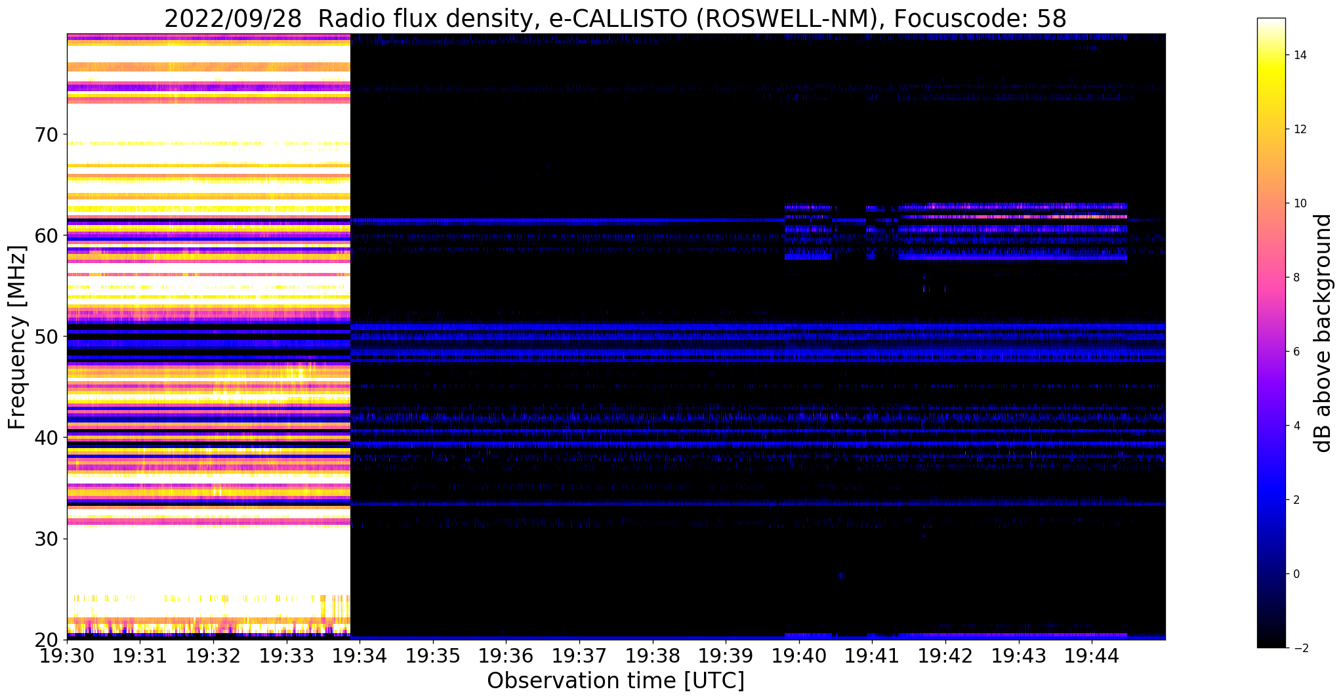
Task: Click the 19:41 time tick label
Action: 872,655
